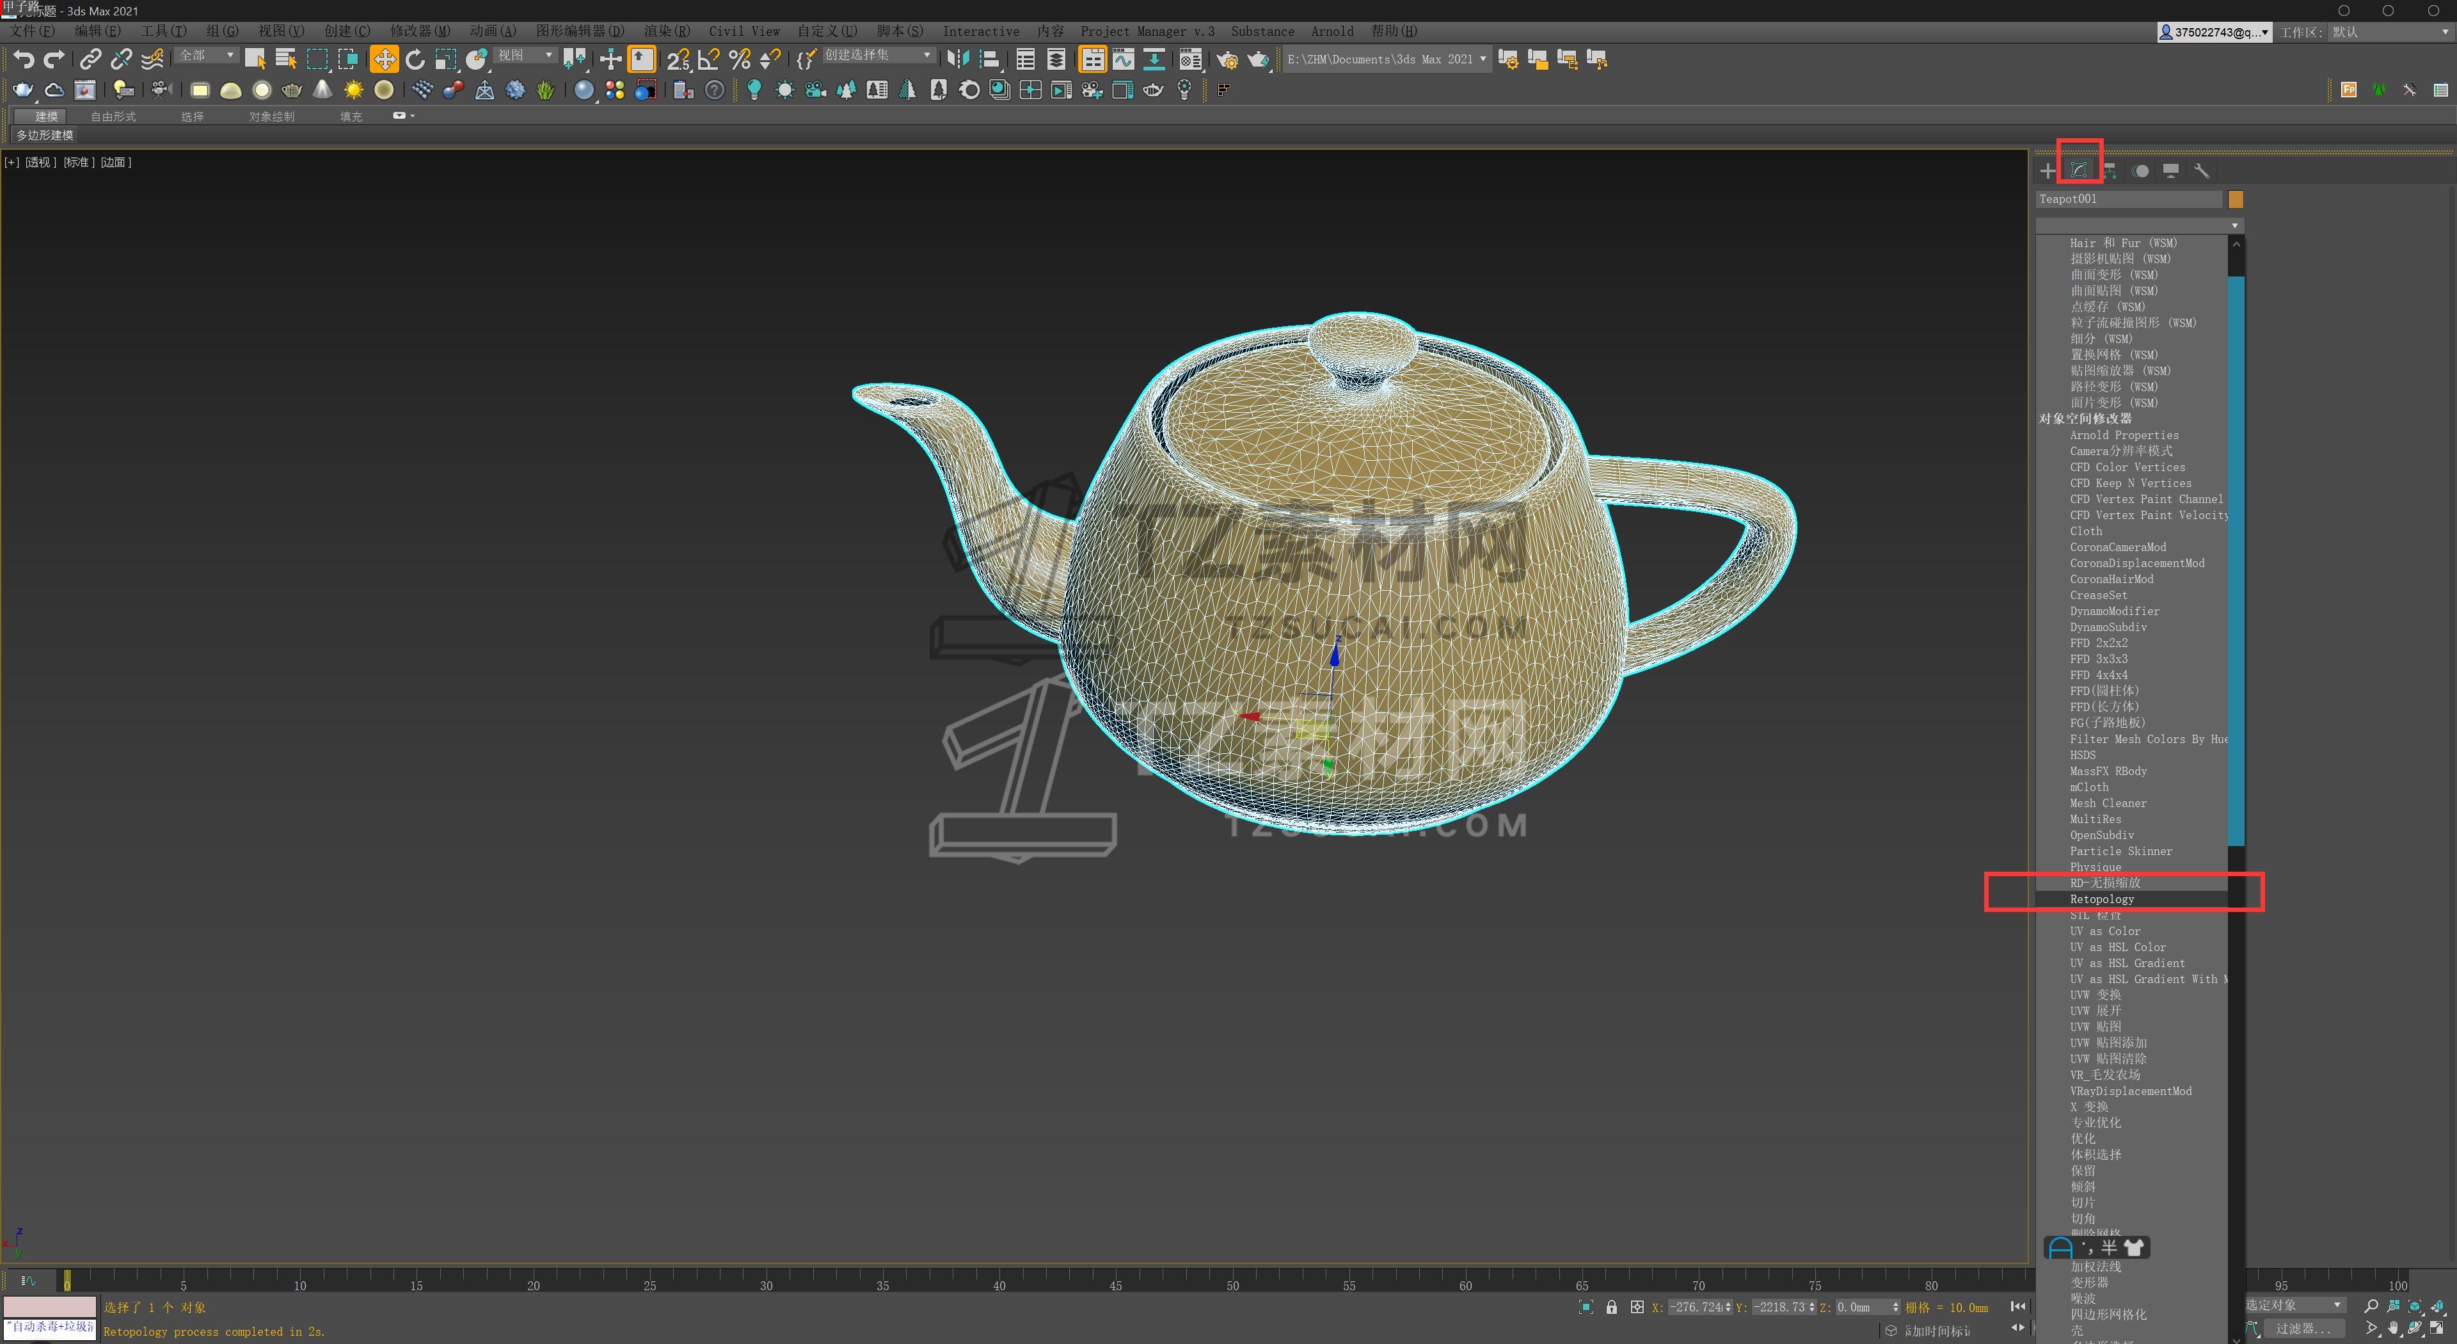Click the teapot render setup icon

(x=1227, y=59)
